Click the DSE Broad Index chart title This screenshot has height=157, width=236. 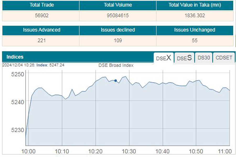click(116, 65)
